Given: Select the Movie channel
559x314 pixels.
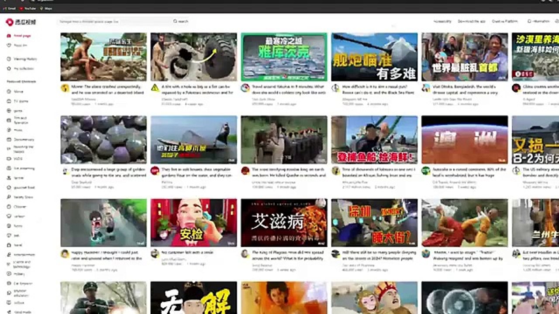Looking at the screenshot, I should pos(15,92).
